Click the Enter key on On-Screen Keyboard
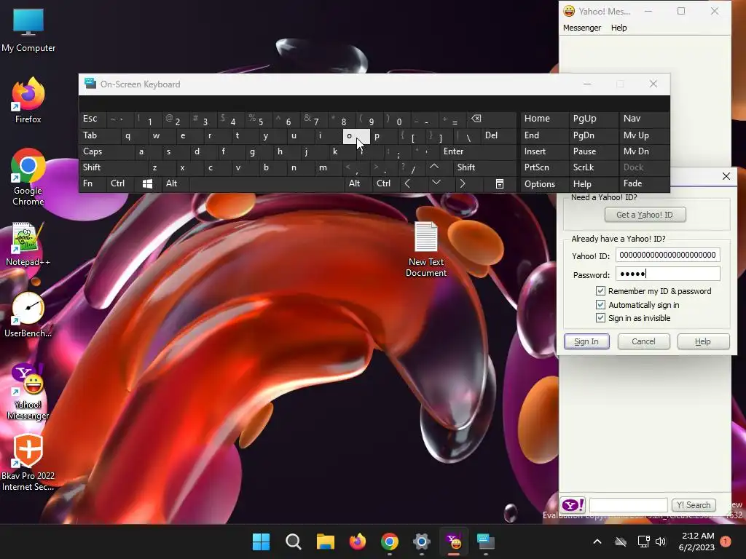 [x=478, y=151]
